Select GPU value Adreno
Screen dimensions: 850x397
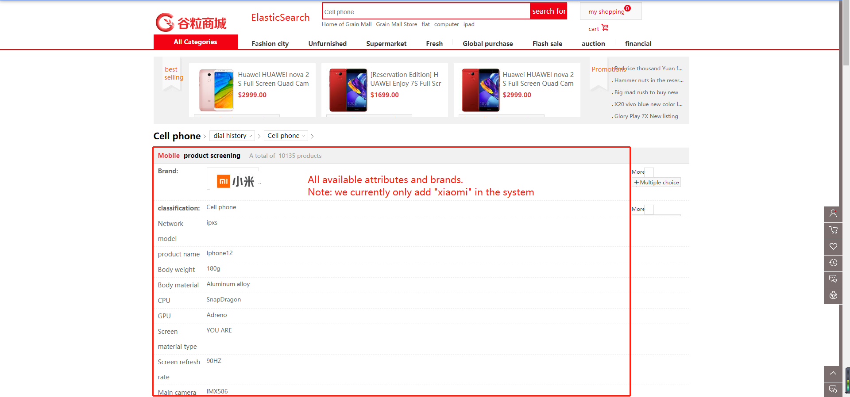pyautogui.click(x=216, y=315)
